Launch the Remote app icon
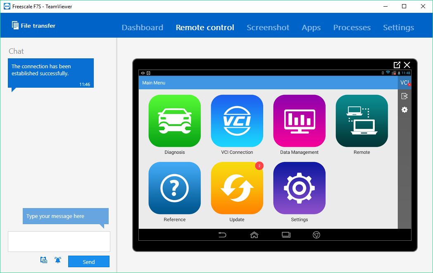 pos(362,121)
